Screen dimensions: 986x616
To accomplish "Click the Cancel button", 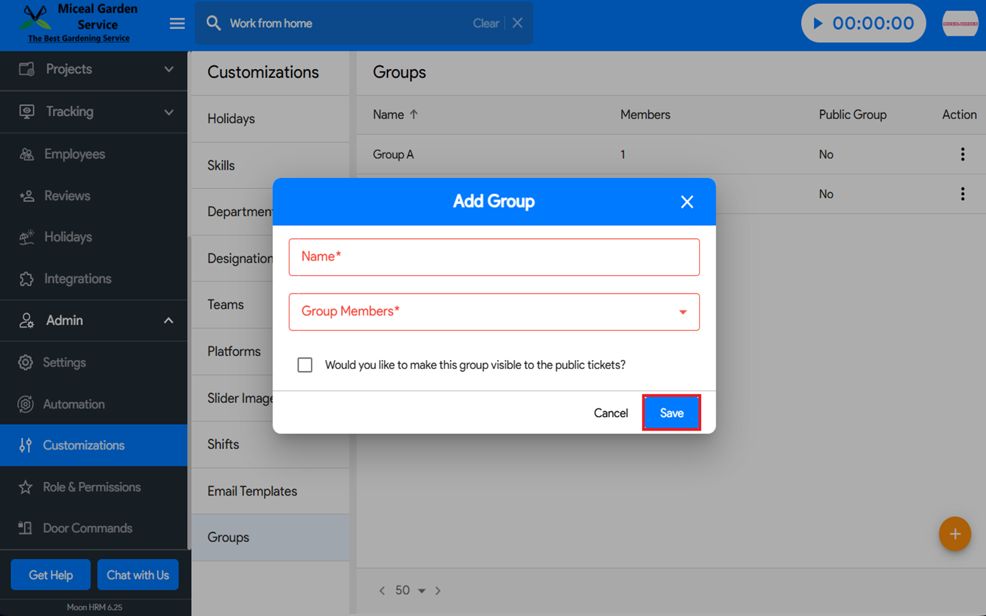I will (x=610, y=413).
